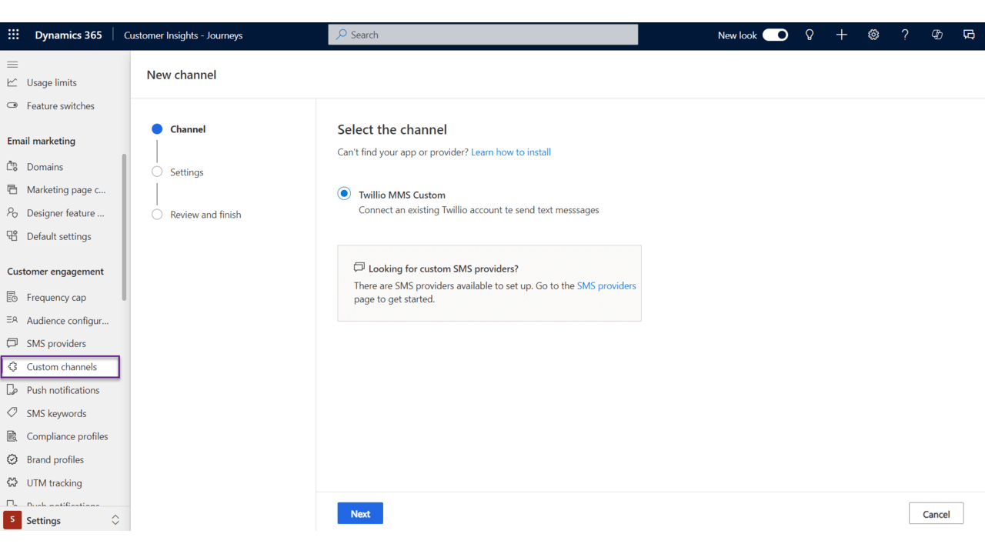Click the SMS keywords tag icon
985x554 pixels.
12,413
